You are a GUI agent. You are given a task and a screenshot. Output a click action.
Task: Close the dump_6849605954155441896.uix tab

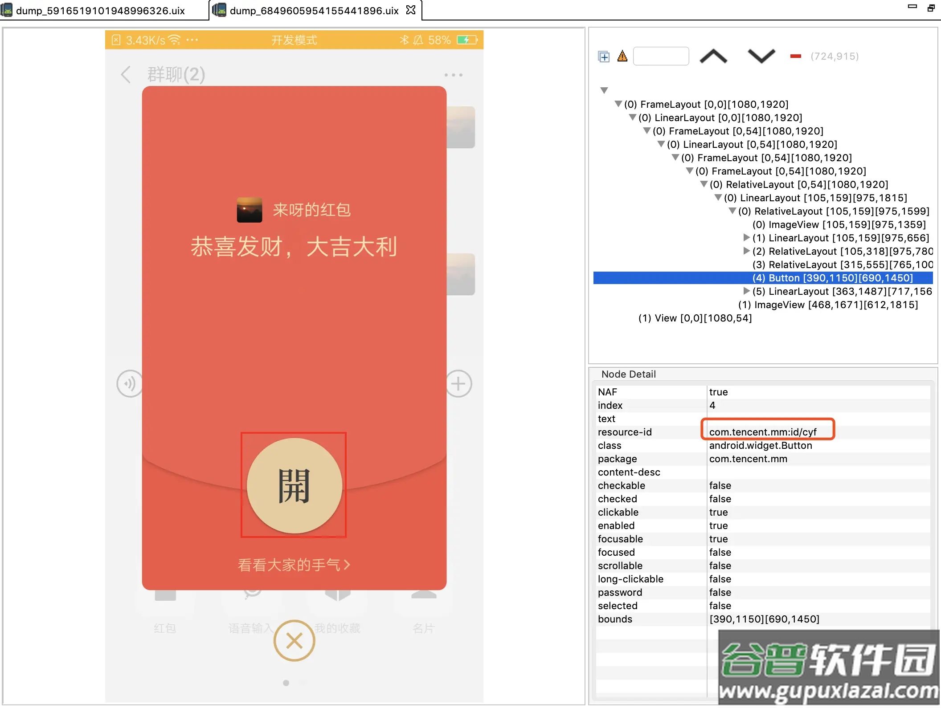point(411,10)
